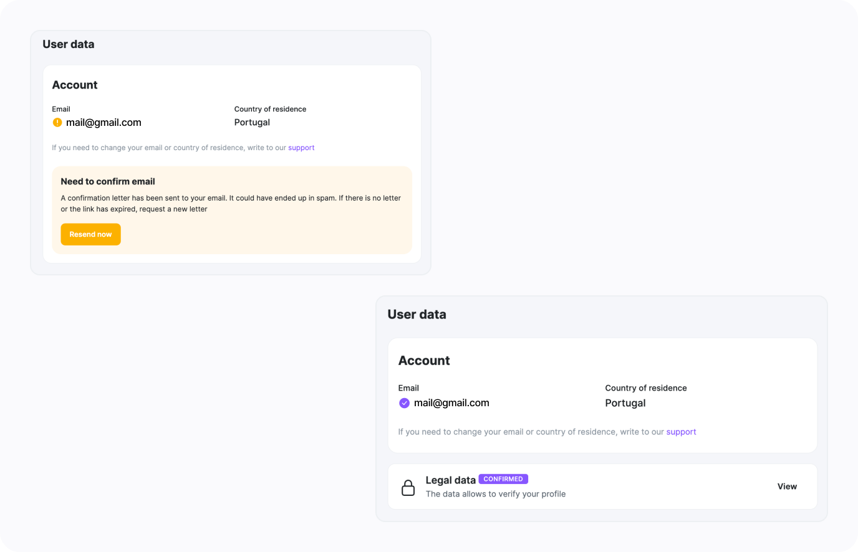Click the Account heading above the verified email

point(424,361)
